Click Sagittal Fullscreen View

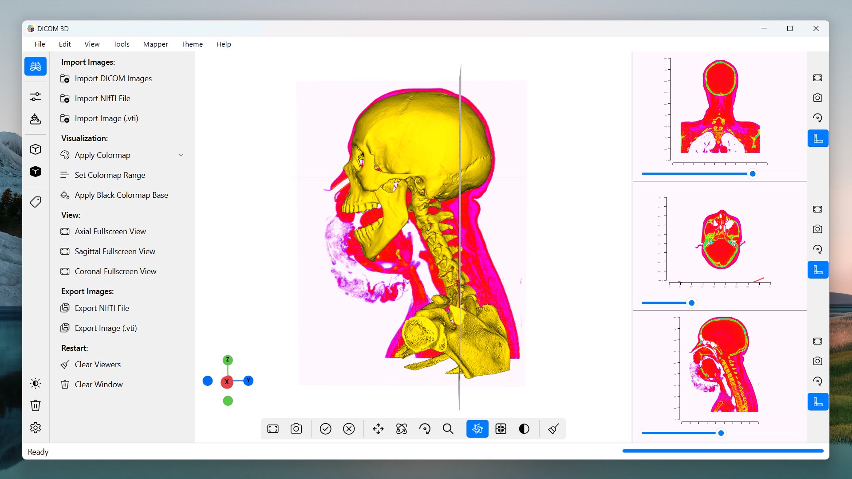[x=115, y=251]
